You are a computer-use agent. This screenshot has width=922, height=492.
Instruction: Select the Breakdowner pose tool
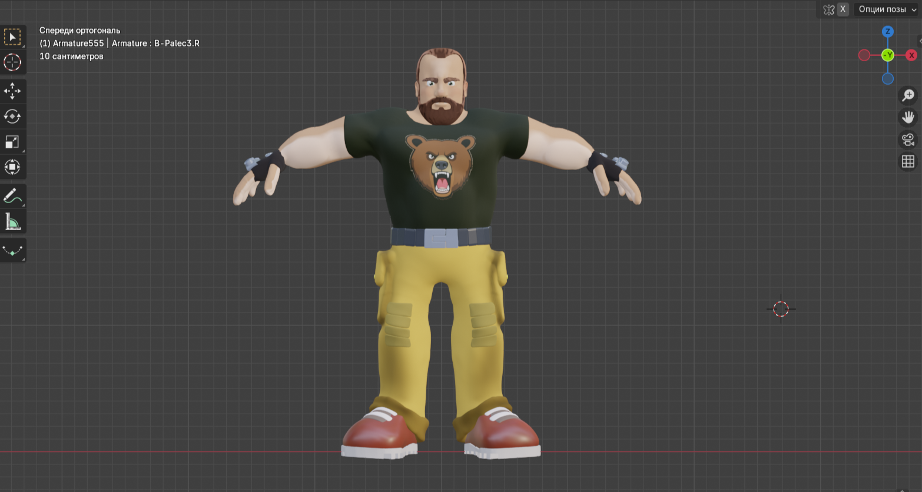click(x=12, y=250)
